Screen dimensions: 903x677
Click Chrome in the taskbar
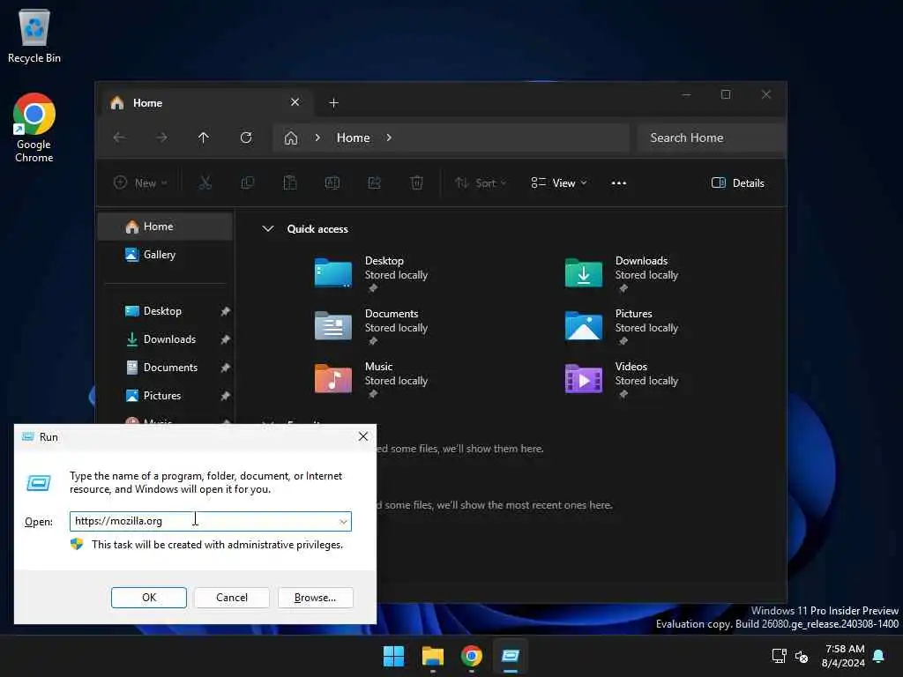471,656
